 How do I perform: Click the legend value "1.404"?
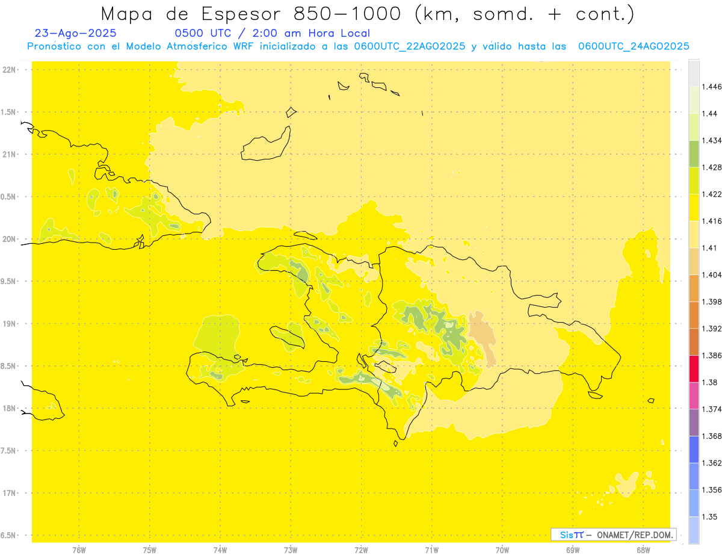[712, 274]
